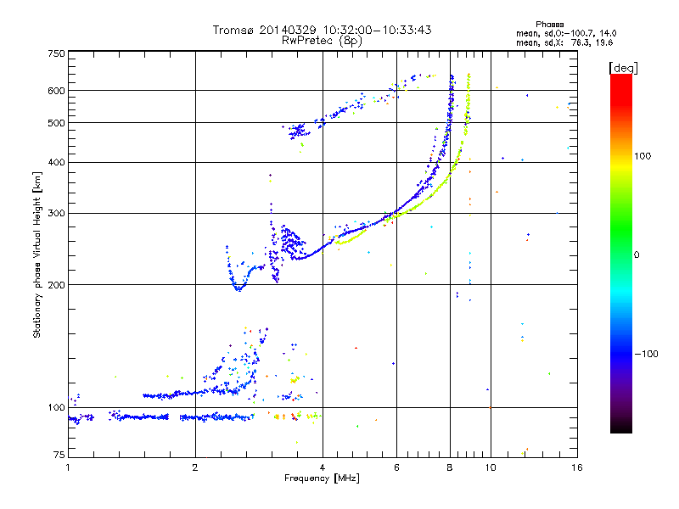The height and width of the screenshot is (509, 679).
Task: Click the '-100' colorbar tick label
Action: [x=646, y=354]
